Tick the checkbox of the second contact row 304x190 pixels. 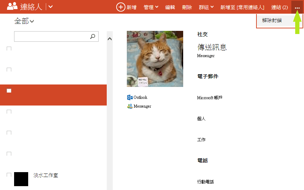point(9,69)
